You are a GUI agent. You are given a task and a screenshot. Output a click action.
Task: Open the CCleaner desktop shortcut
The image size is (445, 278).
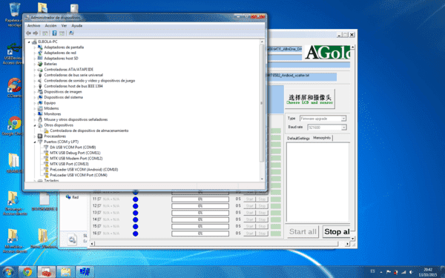pos(14,87)
